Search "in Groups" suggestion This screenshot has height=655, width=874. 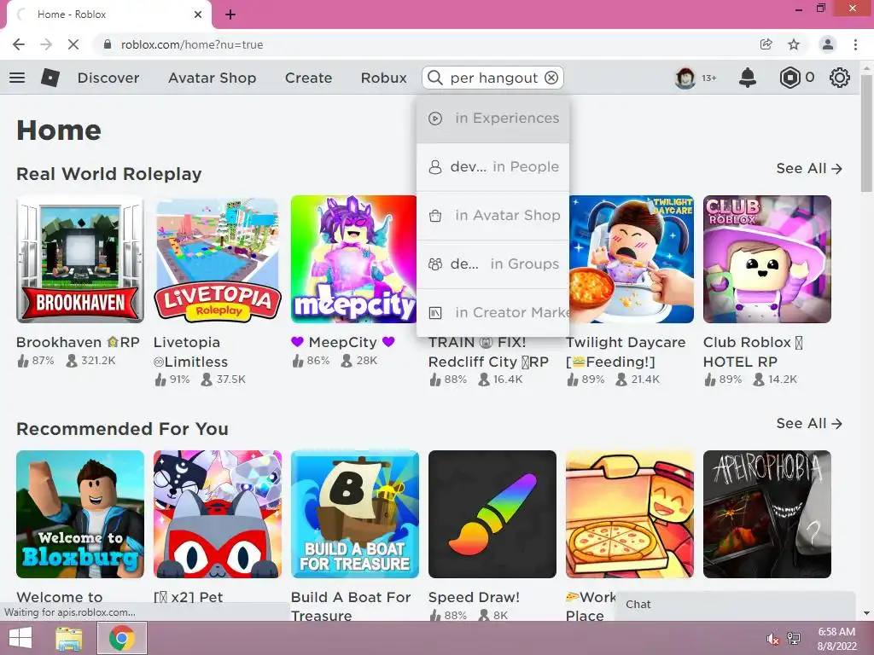(x=492, y=264)
